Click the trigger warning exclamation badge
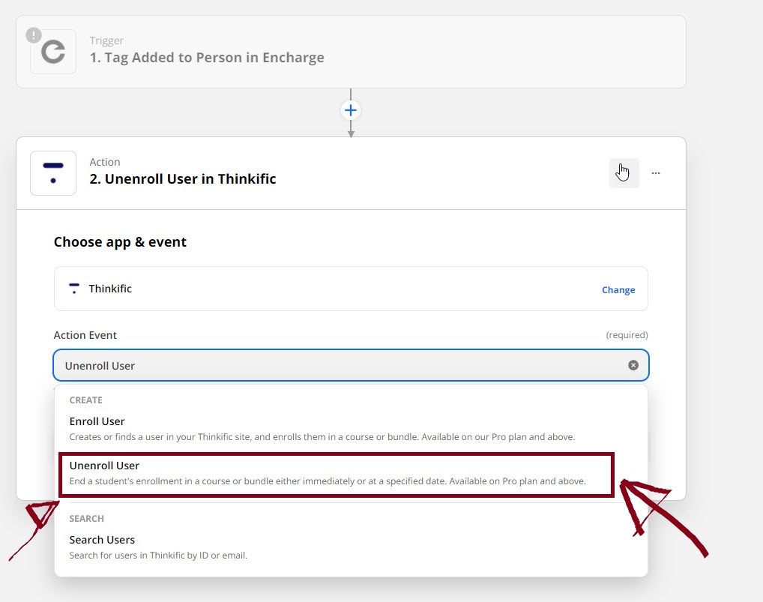Image resolution: width=763 pixels, height=602 pixels. coord(34,35)
